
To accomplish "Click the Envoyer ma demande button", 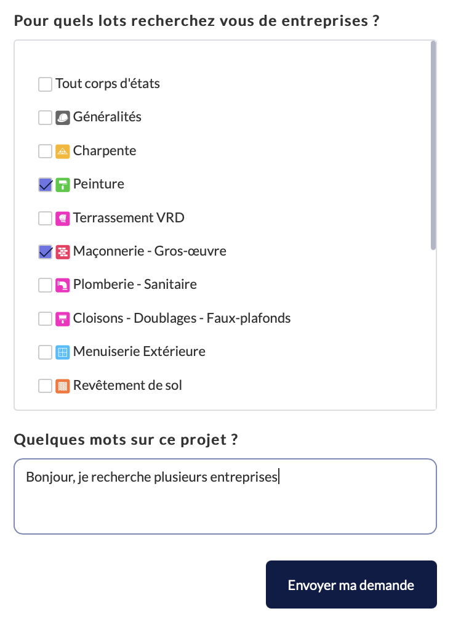I will point(351,585).
